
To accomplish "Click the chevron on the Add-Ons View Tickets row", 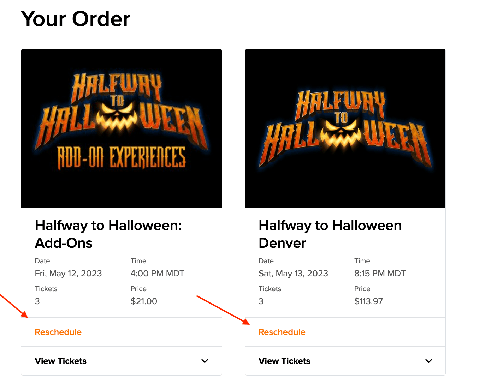I will coord(205,361).
